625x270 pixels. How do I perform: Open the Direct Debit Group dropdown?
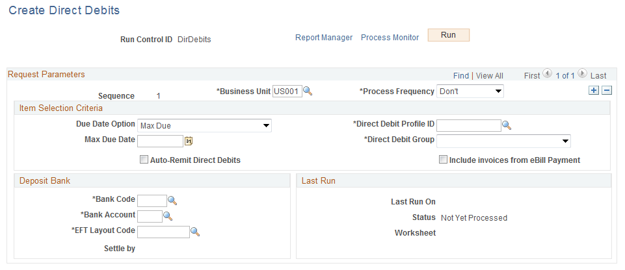coord(503,141)
